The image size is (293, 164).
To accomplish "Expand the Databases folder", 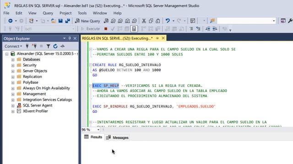I will coord(13,60).
